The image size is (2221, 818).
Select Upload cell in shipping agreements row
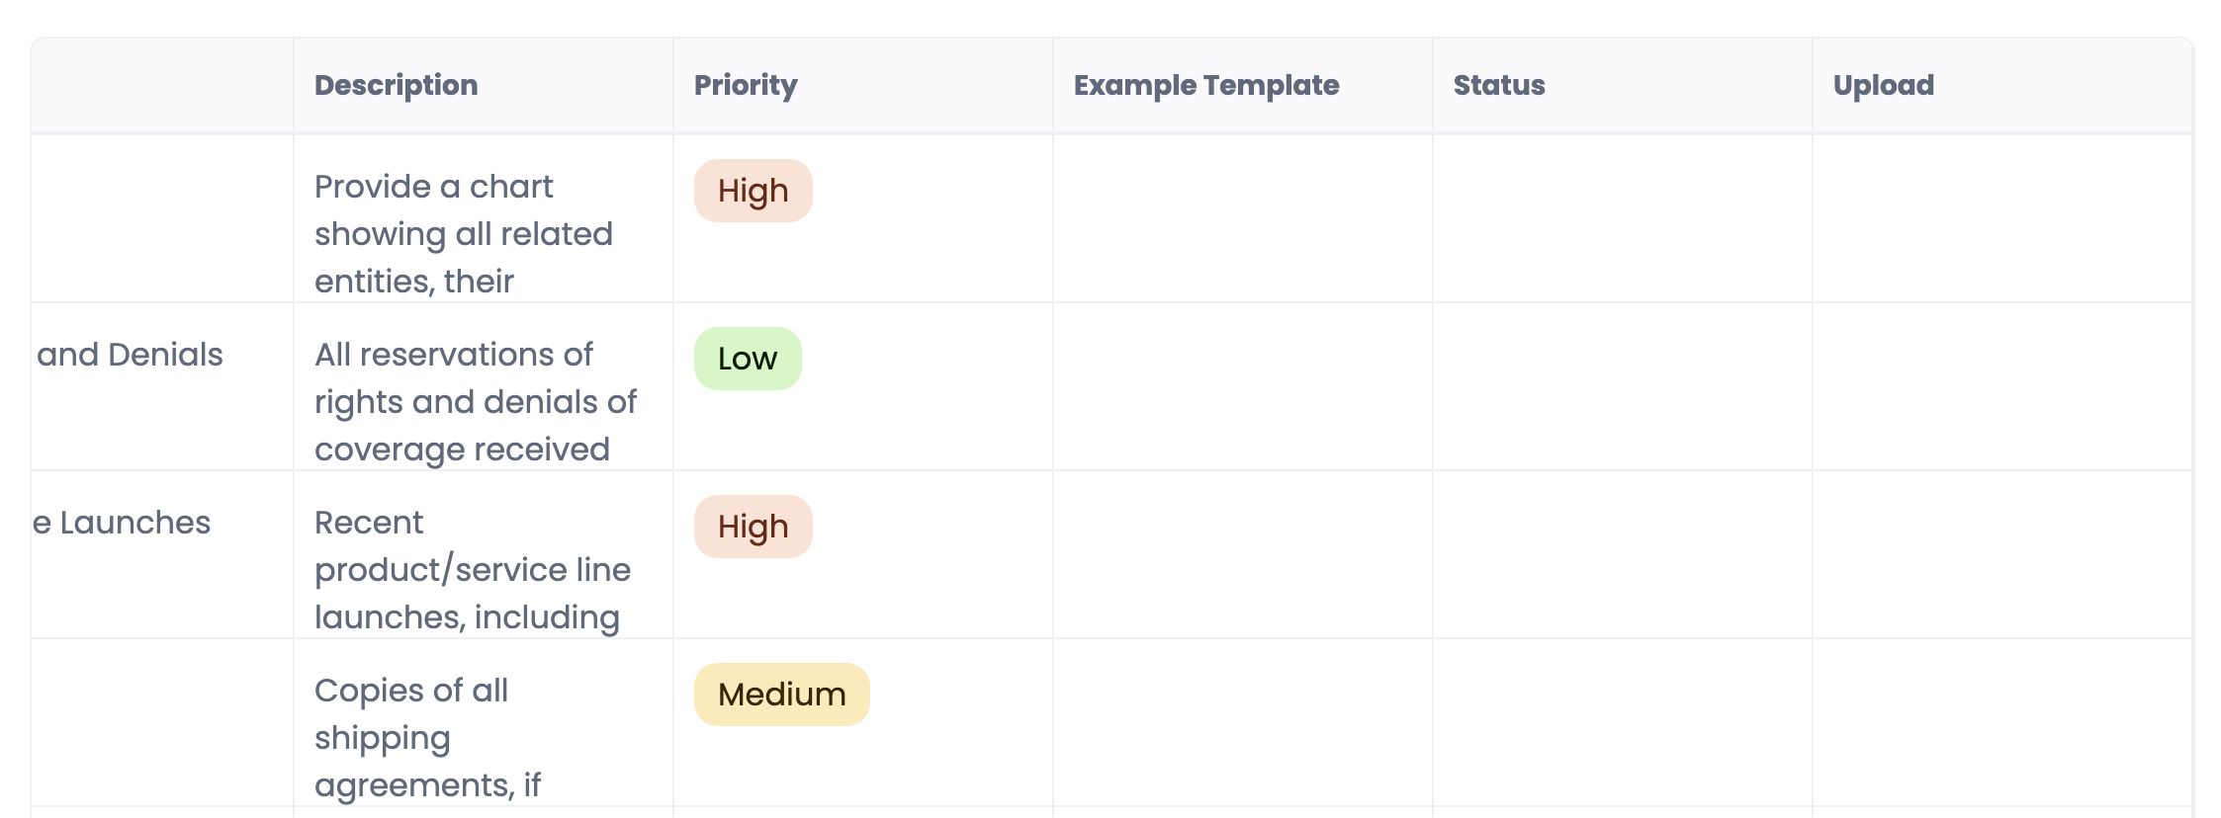point(2002,722)
